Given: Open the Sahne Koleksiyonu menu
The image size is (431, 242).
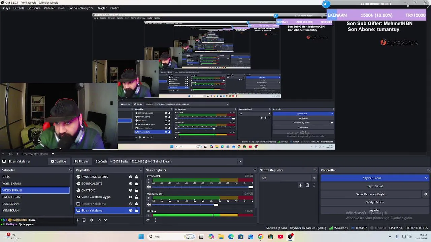Looking at the screenshot, I should point(81,8).
